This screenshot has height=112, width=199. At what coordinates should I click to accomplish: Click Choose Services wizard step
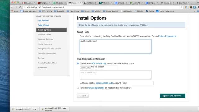pyautogui.click(x=46, y=40)
